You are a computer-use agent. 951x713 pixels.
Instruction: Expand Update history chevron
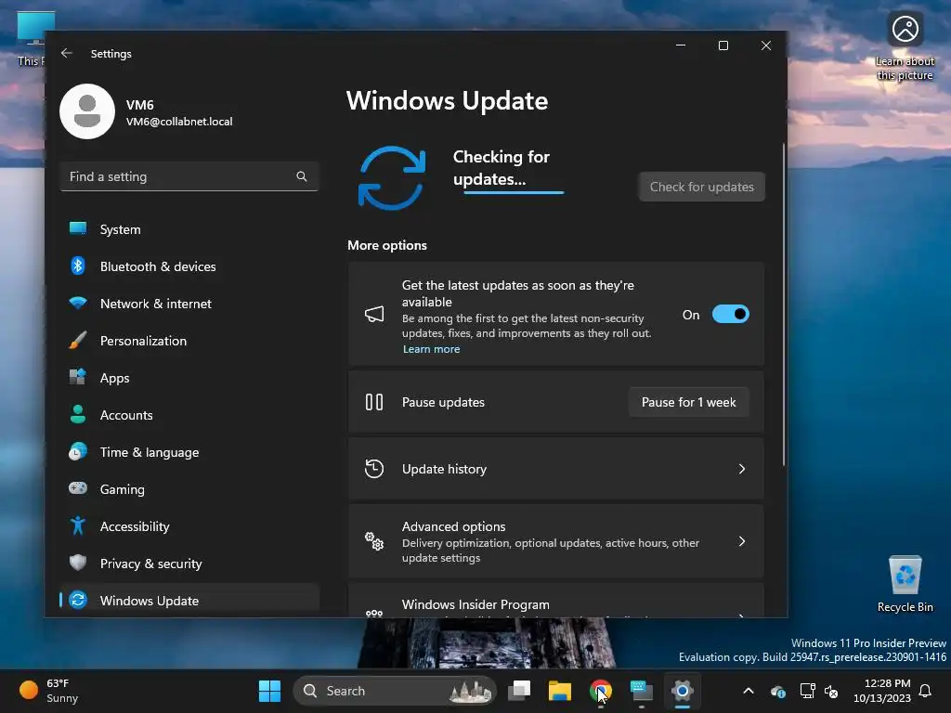742,469
